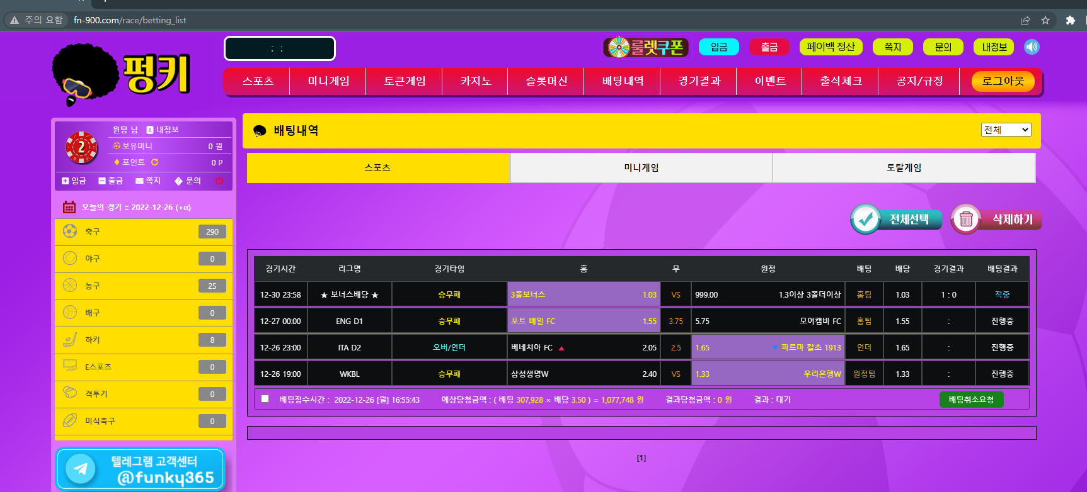Click the green 배팅취소요청 button
The height and width of the screenshot is (492, 1087).
(971, 400)
